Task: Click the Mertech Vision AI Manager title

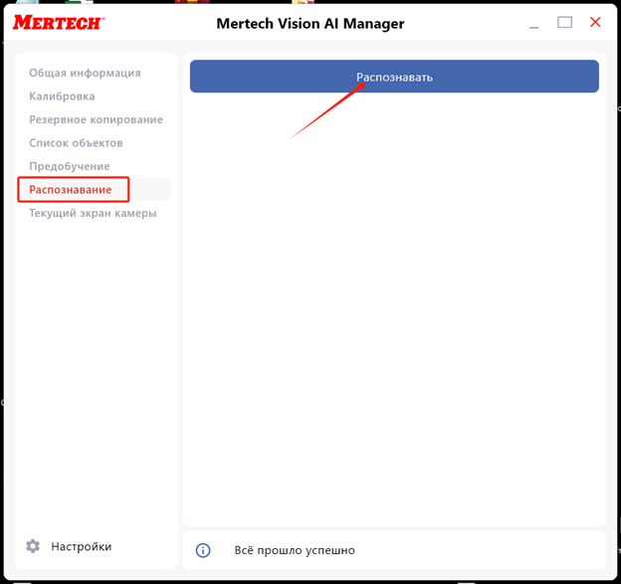Action: [310, 24]
